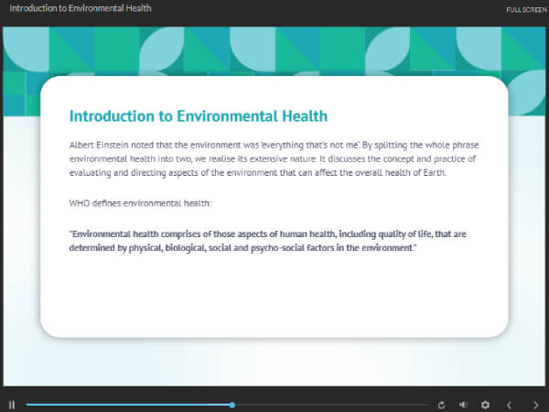Viewport: 549px width, 412px height.
Task: Go to the previous slide
Action: pos(509,405)
